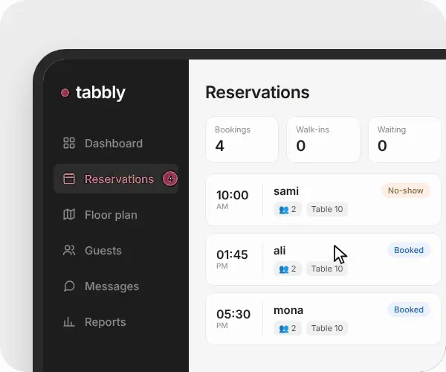
Task: Select the guest name mona
Action: point(288,310)
